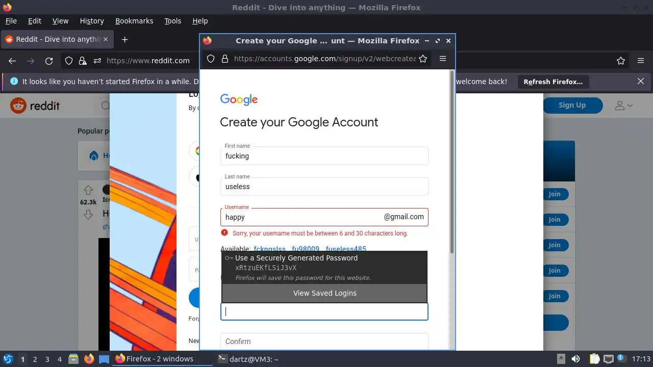The width and height of the screenshot is (653, 367).
Task: Open the Reddit user account dropdown
Action: tap(623, 106)
